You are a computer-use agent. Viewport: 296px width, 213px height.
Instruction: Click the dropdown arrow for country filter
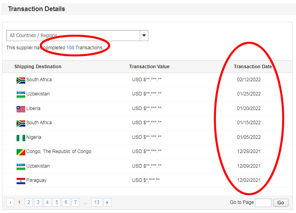[144, 35]
